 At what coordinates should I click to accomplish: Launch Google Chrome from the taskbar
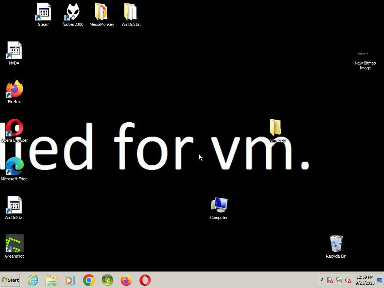pyautogui.click(x=88, y=280)
